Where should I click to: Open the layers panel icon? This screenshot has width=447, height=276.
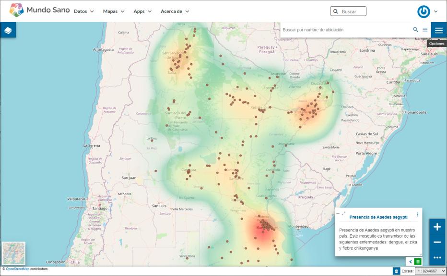click(x=8, y=30)
